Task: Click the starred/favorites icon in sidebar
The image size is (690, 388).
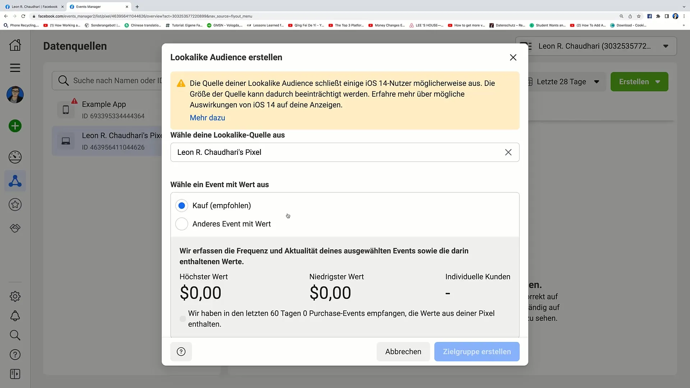Action: click(15, 204)
